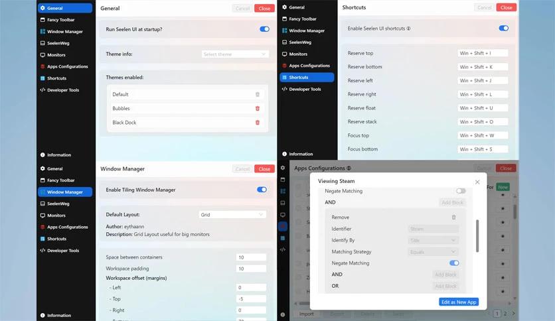
Task: Click the Information icon at collapsed sidebar bottom
Action: click(x=283, y=314)
